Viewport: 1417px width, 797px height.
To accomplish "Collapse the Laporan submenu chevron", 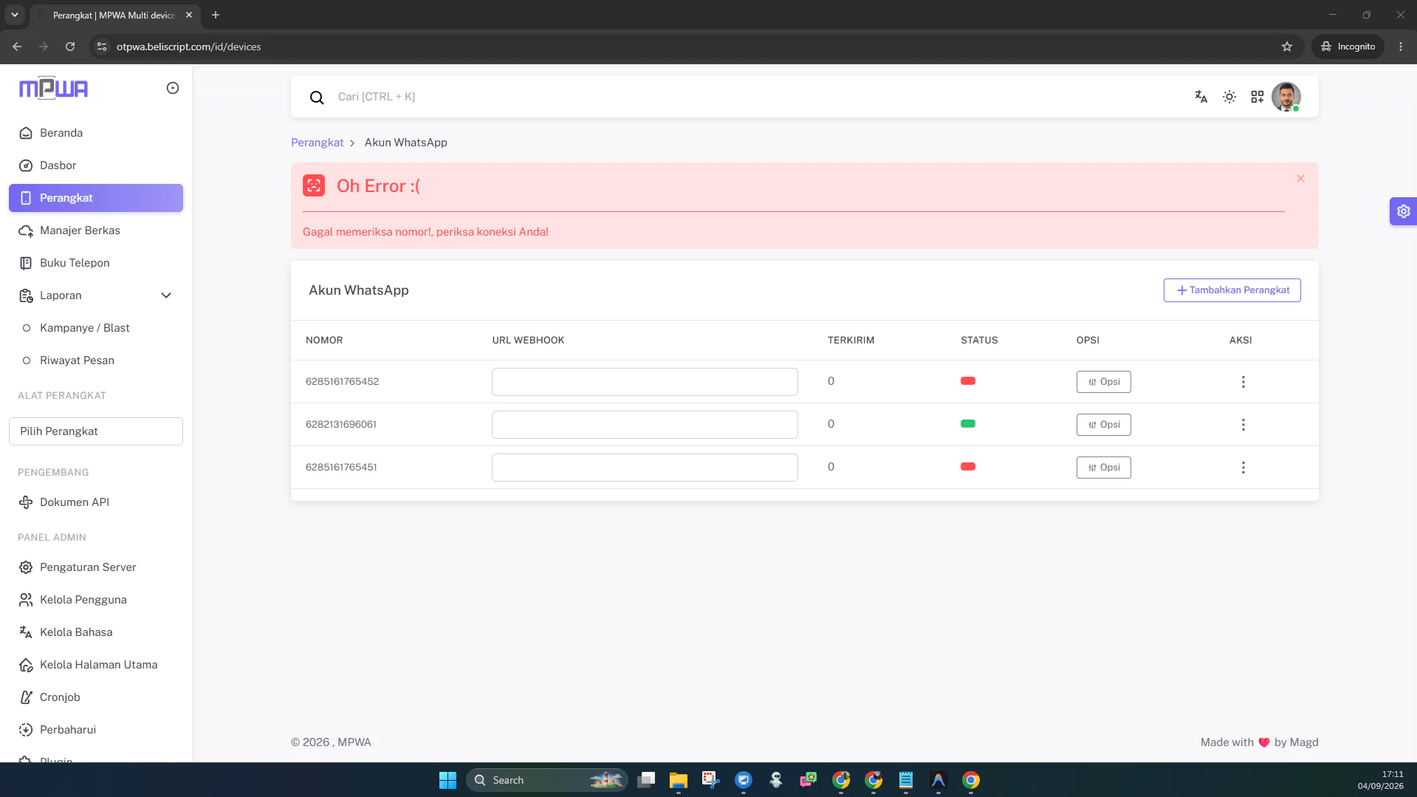I will [x=166, y=295].
